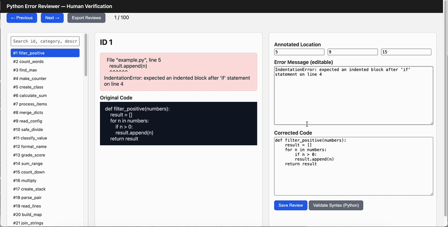Grab the Error Message textarea resize handle

(431, 123)
